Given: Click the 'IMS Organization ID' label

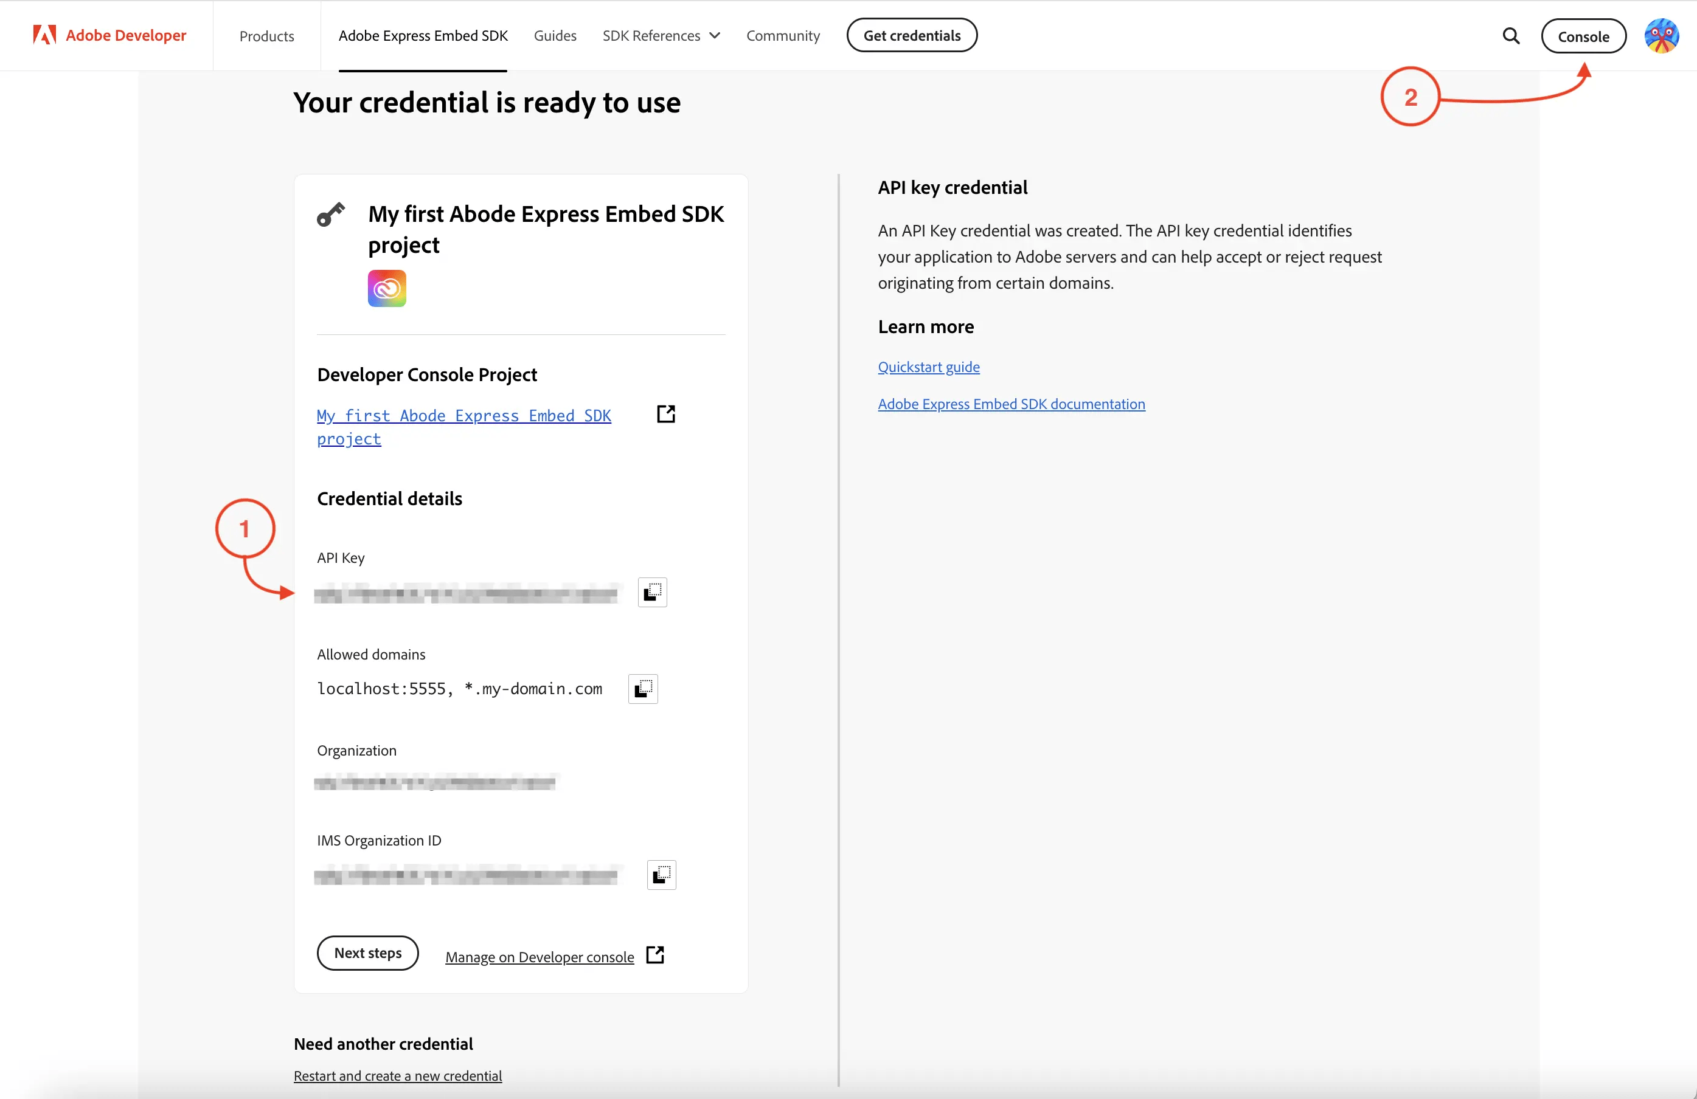Looking at the screenshot, I should (x=378, y=840).
